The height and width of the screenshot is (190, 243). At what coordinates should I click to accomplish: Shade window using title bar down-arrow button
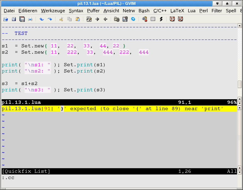[217, 4]
